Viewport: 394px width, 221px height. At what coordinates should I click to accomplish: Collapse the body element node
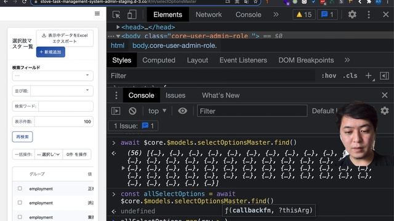pyautogui.click(x=118, y=36)
